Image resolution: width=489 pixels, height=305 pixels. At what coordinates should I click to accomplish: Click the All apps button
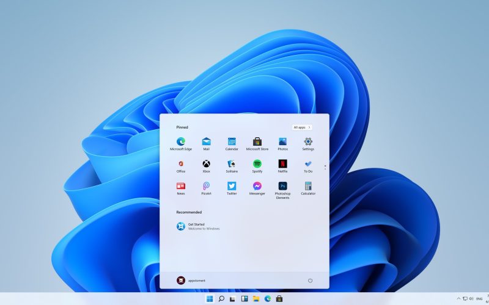(302, 127)
